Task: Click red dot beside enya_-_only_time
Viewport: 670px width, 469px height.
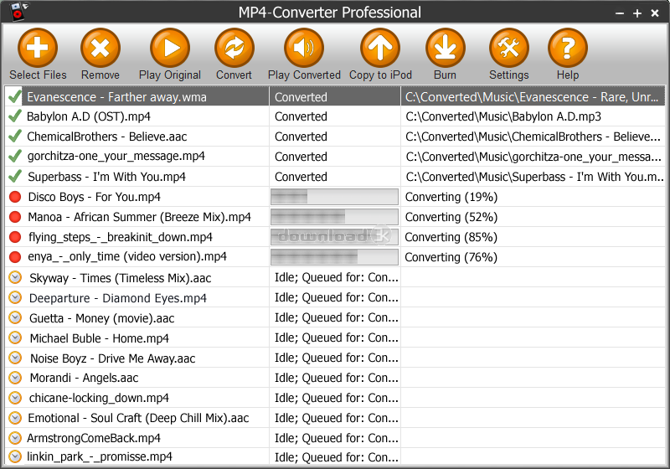Action: click(15, 257)
